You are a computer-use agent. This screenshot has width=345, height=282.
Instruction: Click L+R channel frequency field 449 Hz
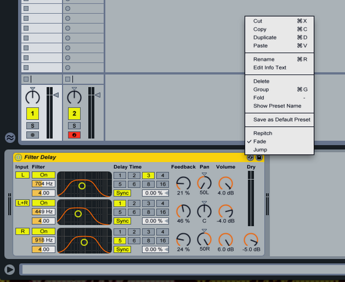44,211
